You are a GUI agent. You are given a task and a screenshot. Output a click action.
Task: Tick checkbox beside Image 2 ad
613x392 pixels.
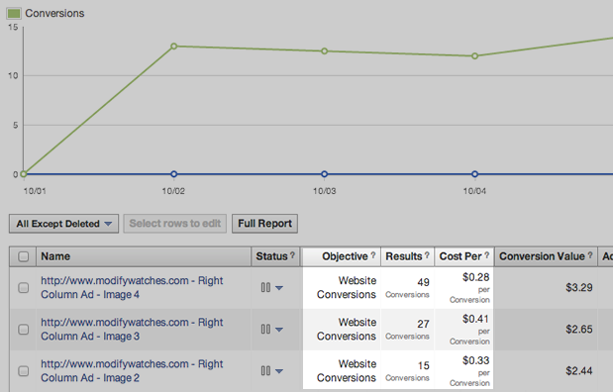click(24, 370)
